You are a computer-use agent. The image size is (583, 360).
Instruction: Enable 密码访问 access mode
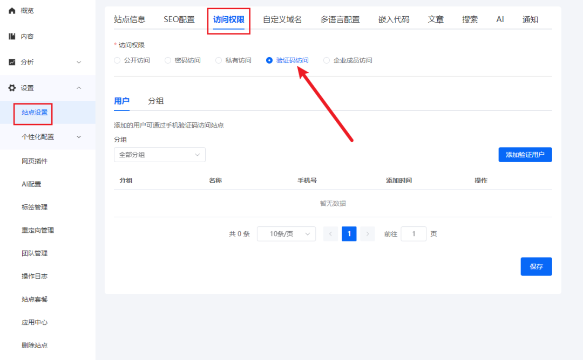167,60
